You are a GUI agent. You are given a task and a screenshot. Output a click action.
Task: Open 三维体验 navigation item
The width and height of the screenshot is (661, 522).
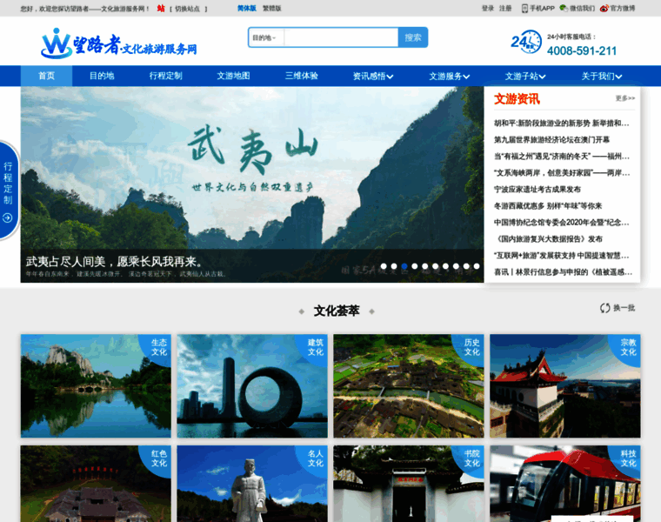coord(302,76)
